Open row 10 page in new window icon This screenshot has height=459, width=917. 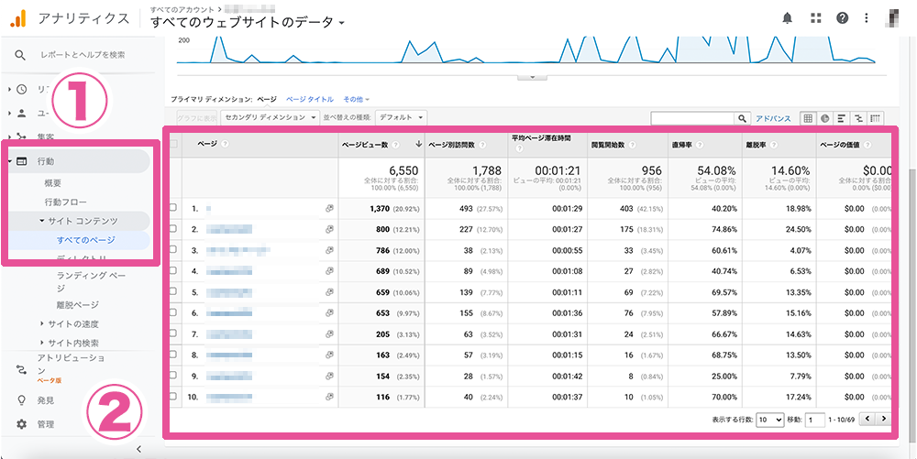(x=328, y=397)
